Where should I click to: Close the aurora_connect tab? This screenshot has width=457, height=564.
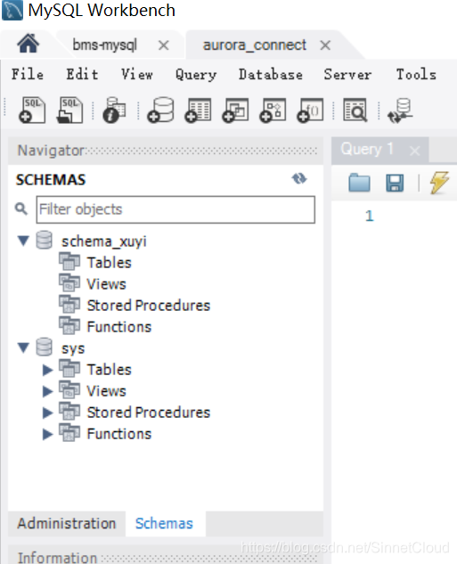[x=325, y=45]
